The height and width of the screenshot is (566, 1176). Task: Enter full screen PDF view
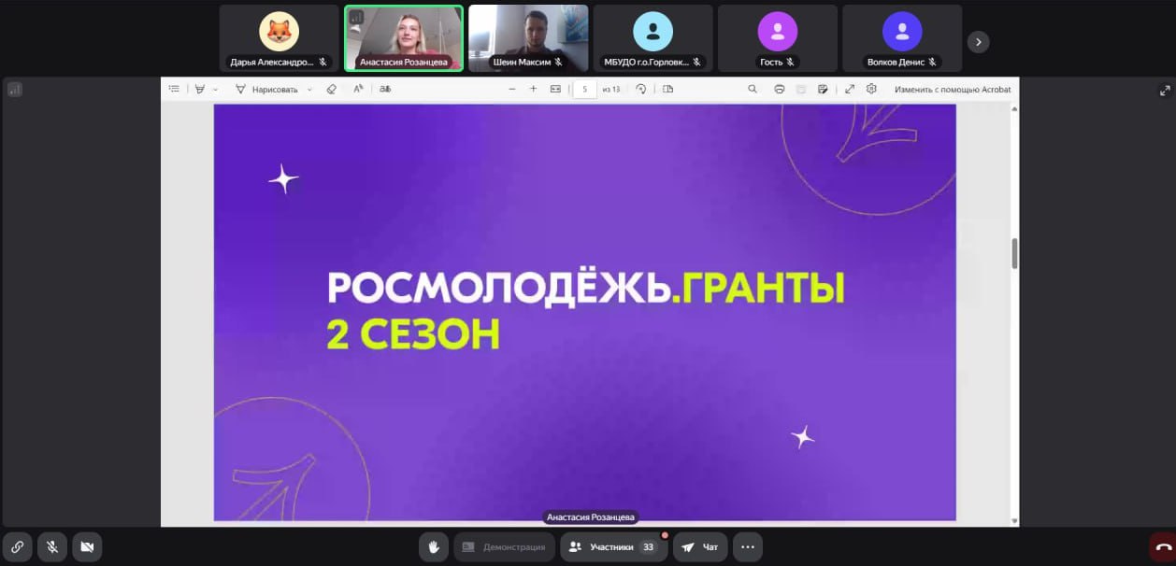(850, 89)
